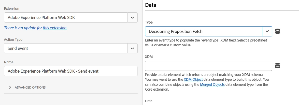This screenshot has height=105, width=299.
Task: Click the Name field label
Action: click(9, 62)
